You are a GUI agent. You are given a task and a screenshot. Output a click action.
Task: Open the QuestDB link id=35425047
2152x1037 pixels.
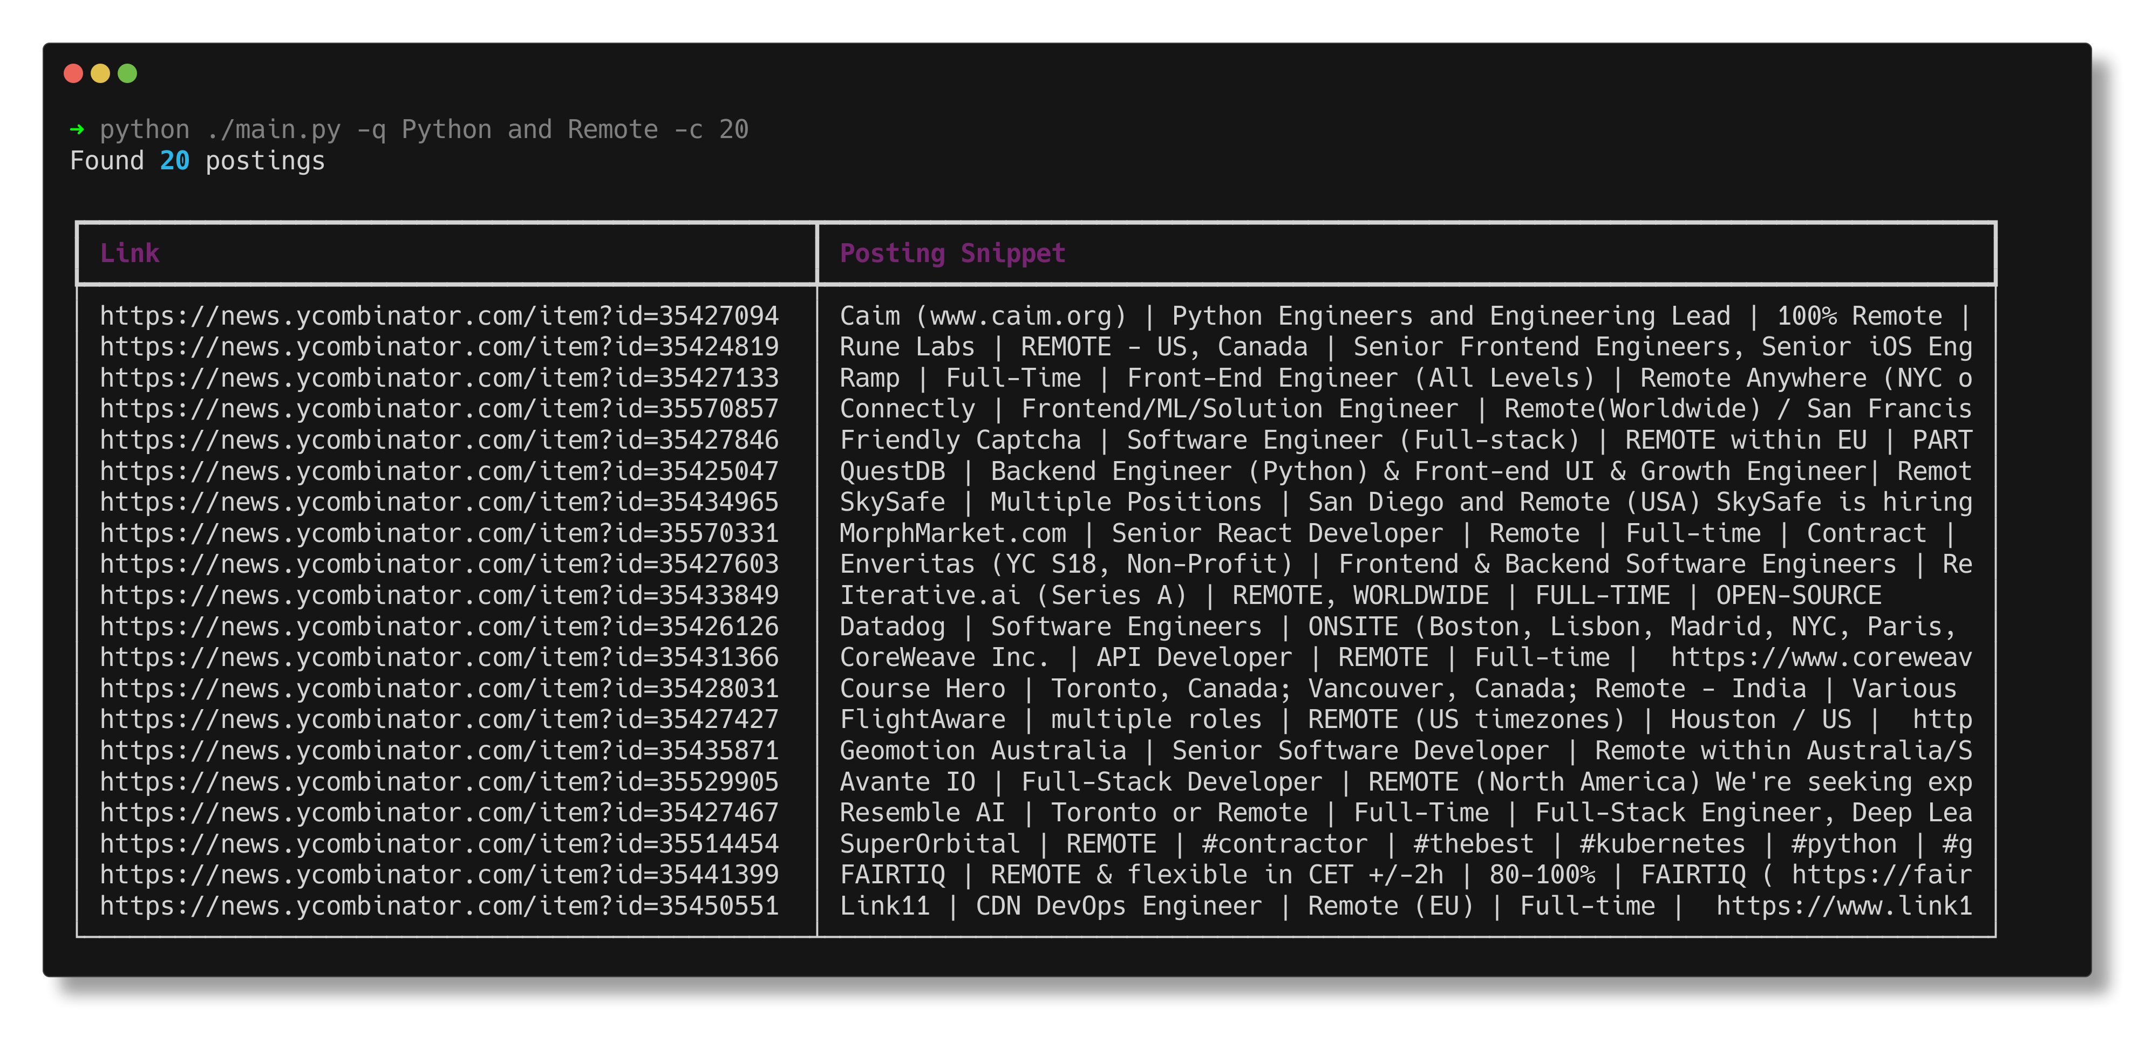click(x=439, y=471)
